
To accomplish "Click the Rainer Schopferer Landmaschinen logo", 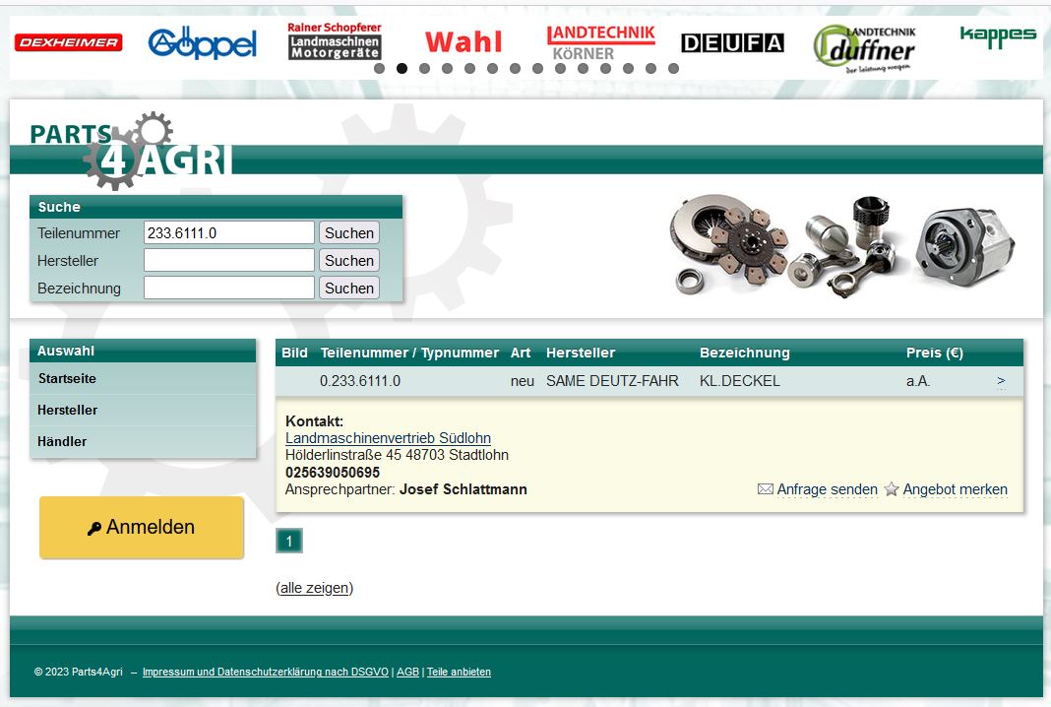I will click(335, 41).
